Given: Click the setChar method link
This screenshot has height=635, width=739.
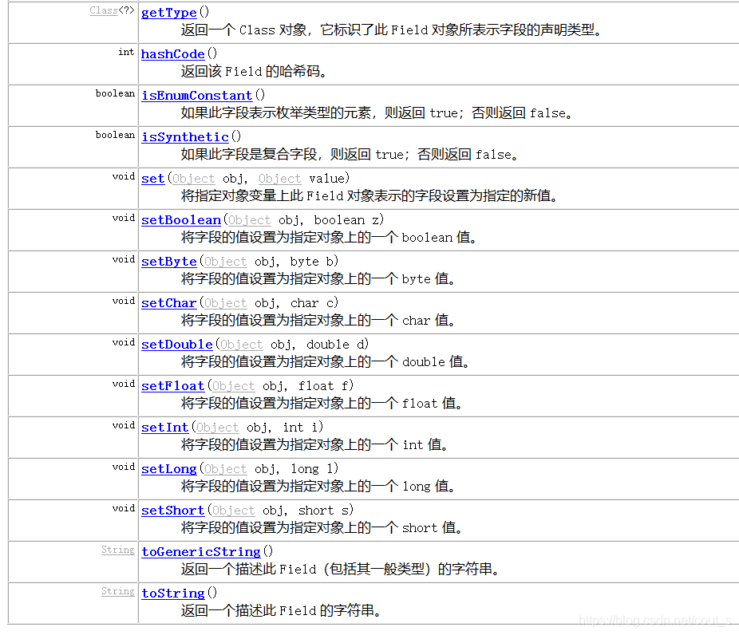Looking at the screenshot, I should point(168,302).
